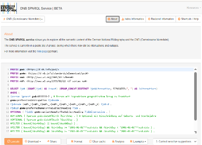202x145 pixels.
Task: Click the WHERE { line in editor
Action: (x=15, y=93)
